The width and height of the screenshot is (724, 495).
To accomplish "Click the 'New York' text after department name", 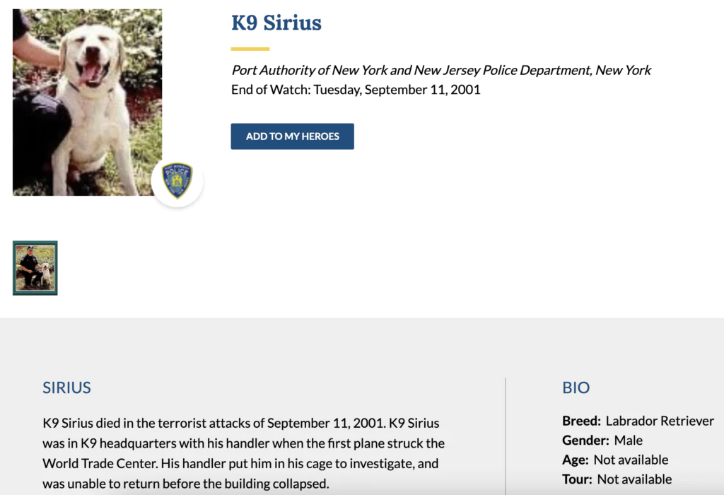I will (x=623, y=70).
